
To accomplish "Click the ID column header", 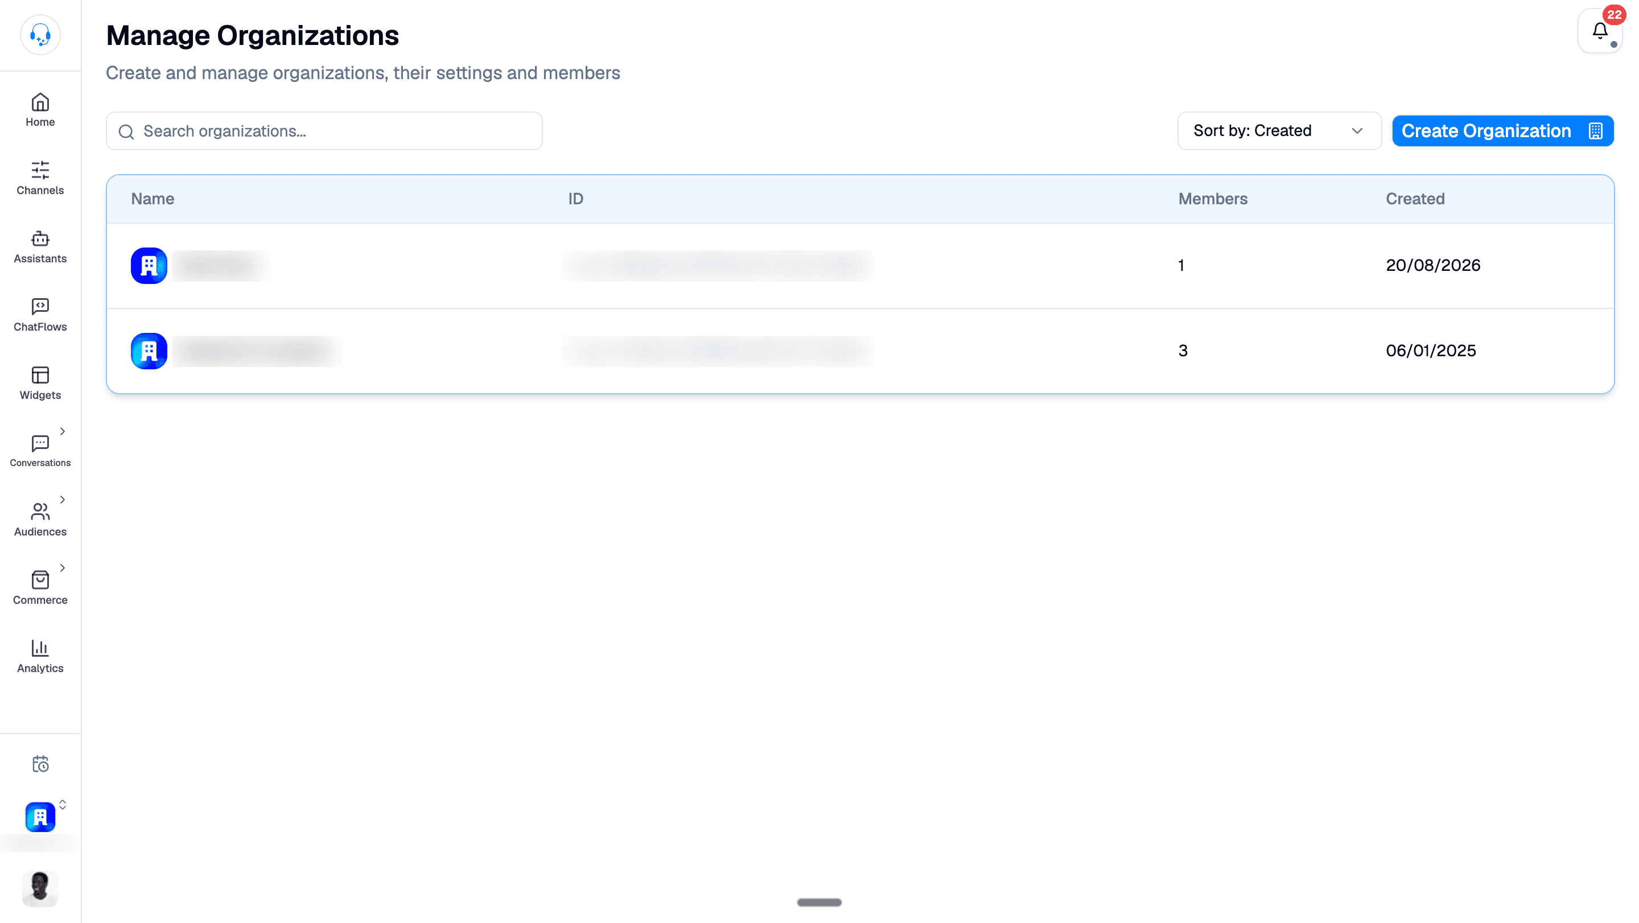I will [575, 199].
